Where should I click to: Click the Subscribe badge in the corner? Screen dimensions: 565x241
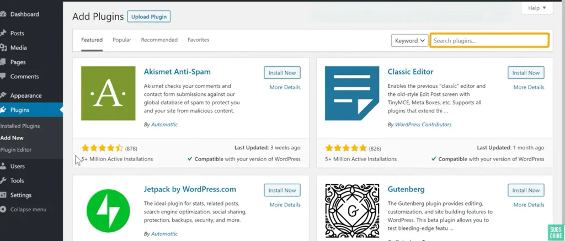555,232
